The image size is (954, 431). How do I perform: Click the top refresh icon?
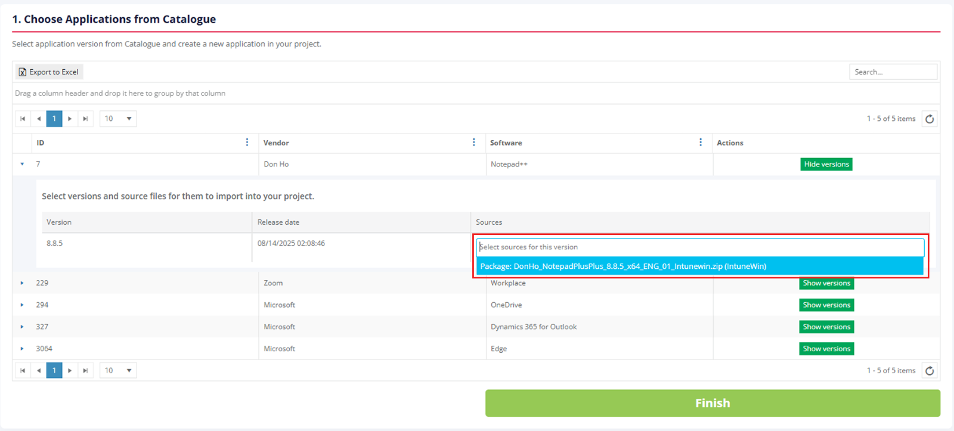pyautogui.click(x=929, y=119)
